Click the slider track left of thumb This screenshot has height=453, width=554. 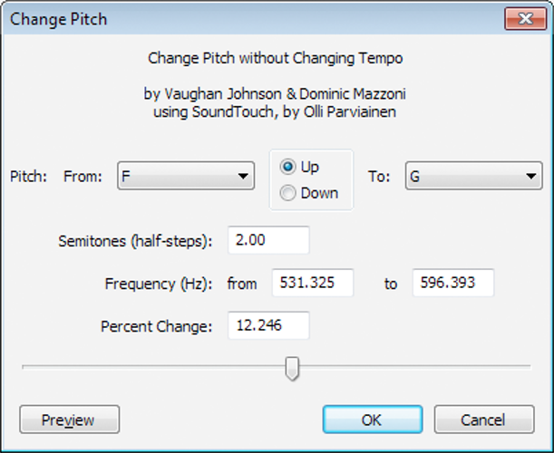pos(154,367)
